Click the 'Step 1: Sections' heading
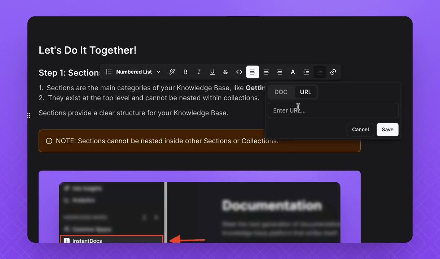 (70, 73)
